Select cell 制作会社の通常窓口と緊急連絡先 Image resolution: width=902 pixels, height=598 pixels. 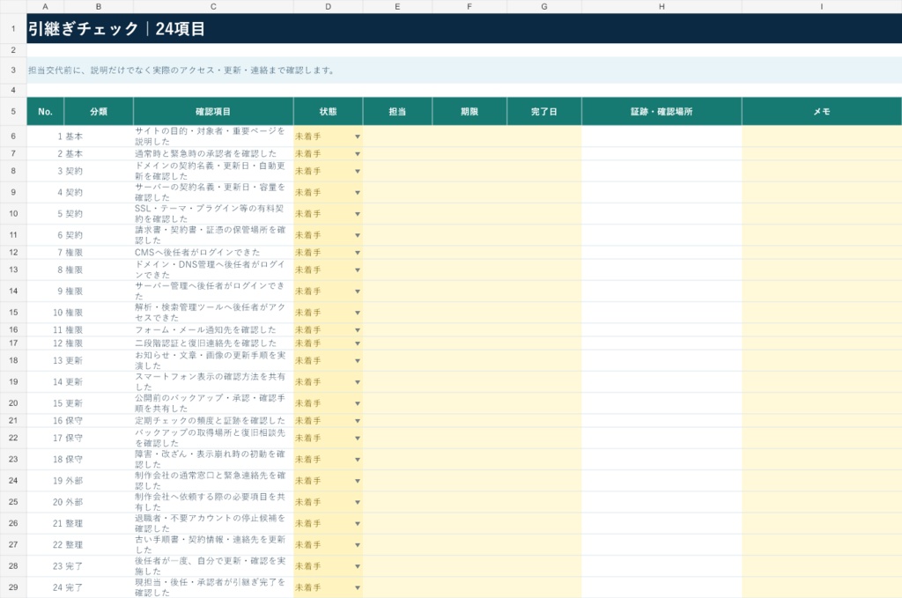[213, 480]
